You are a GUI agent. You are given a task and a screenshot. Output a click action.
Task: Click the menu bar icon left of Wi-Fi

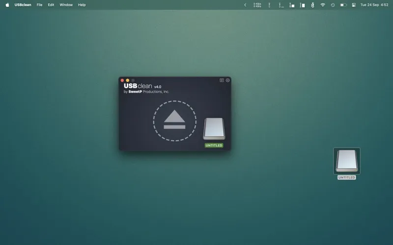click(x=312, y=5)
